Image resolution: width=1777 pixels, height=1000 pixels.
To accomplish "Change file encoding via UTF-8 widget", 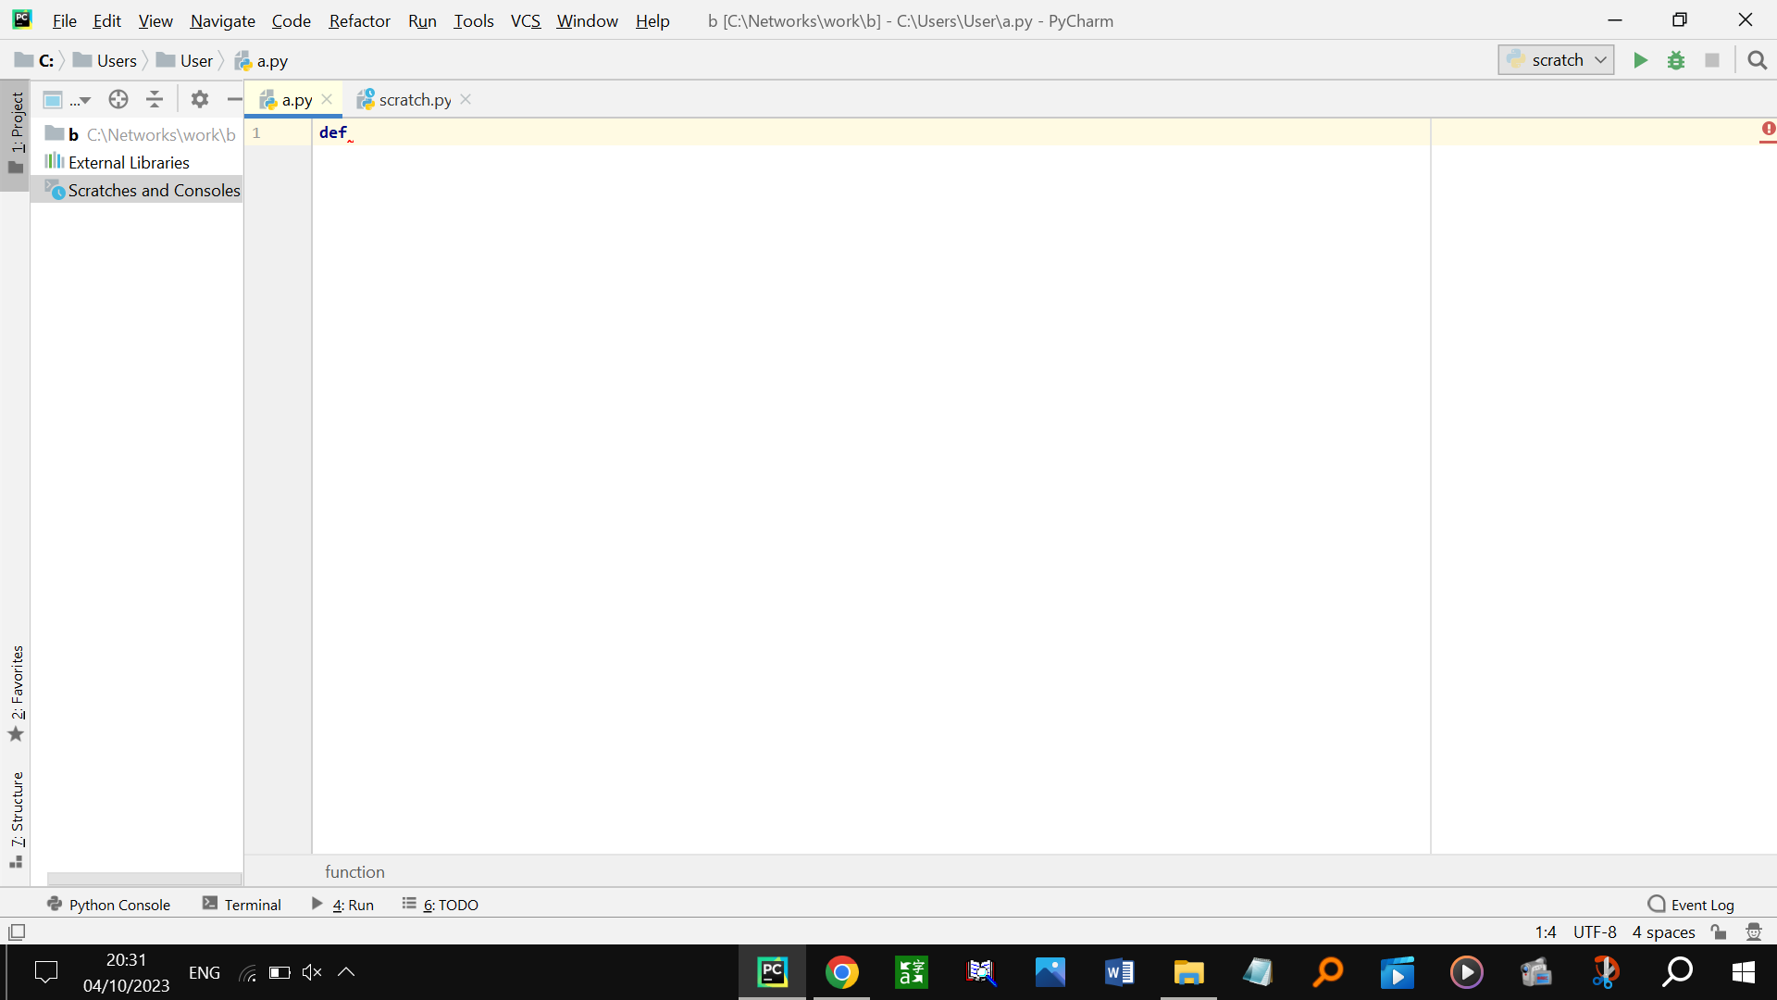I will tap(1595, 931).
